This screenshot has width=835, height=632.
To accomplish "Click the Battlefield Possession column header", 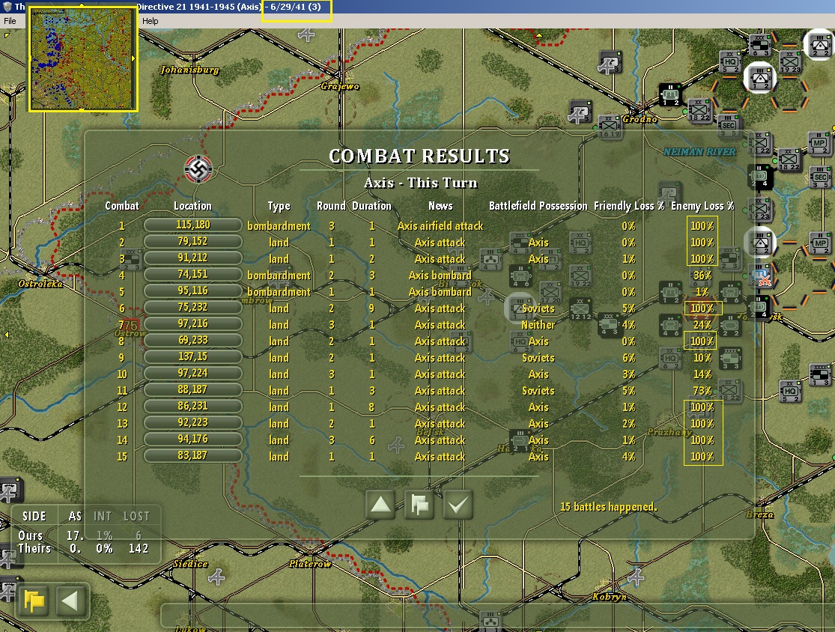I will pos(538,206).
